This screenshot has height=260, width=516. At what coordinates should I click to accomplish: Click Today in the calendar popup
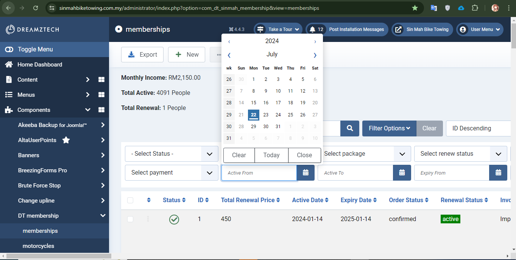(x=271, y=155)
